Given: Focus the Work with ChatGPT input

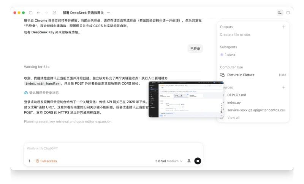Looking at the screenshot, I should click(x=113, y=148).
